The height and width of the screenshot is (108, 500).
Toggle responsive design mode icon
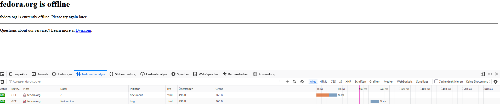click(x=483, y=74)
